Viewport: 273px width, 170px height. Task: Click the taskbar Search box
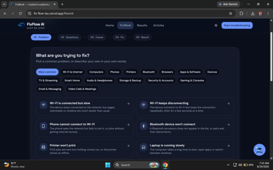click(136, 165)
